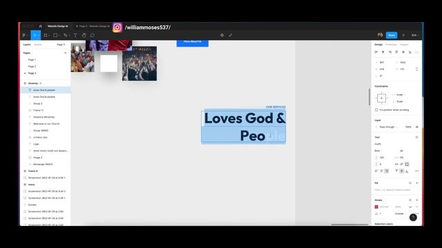Switch to the Design tab
Viewport: 442px width, 248px height.
point(378,44)
